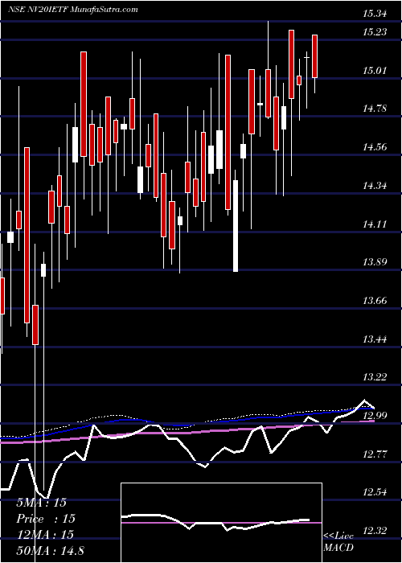The height and width of the screenshot is (563, 402).
Task: Click the 15.34 price axis label
Action: pyautogui.click(x=375, y=14)
